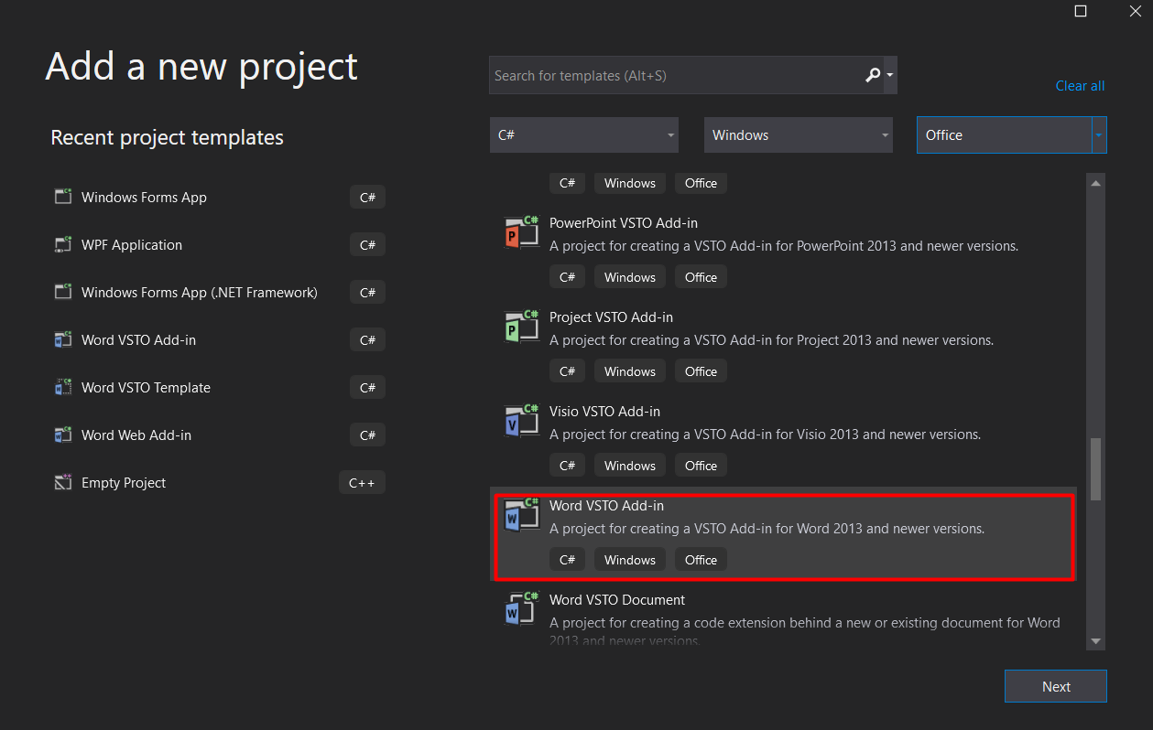Screen dimensions: 1153x730
Task: Click the Clear all link
Action: pos(1080,86)
